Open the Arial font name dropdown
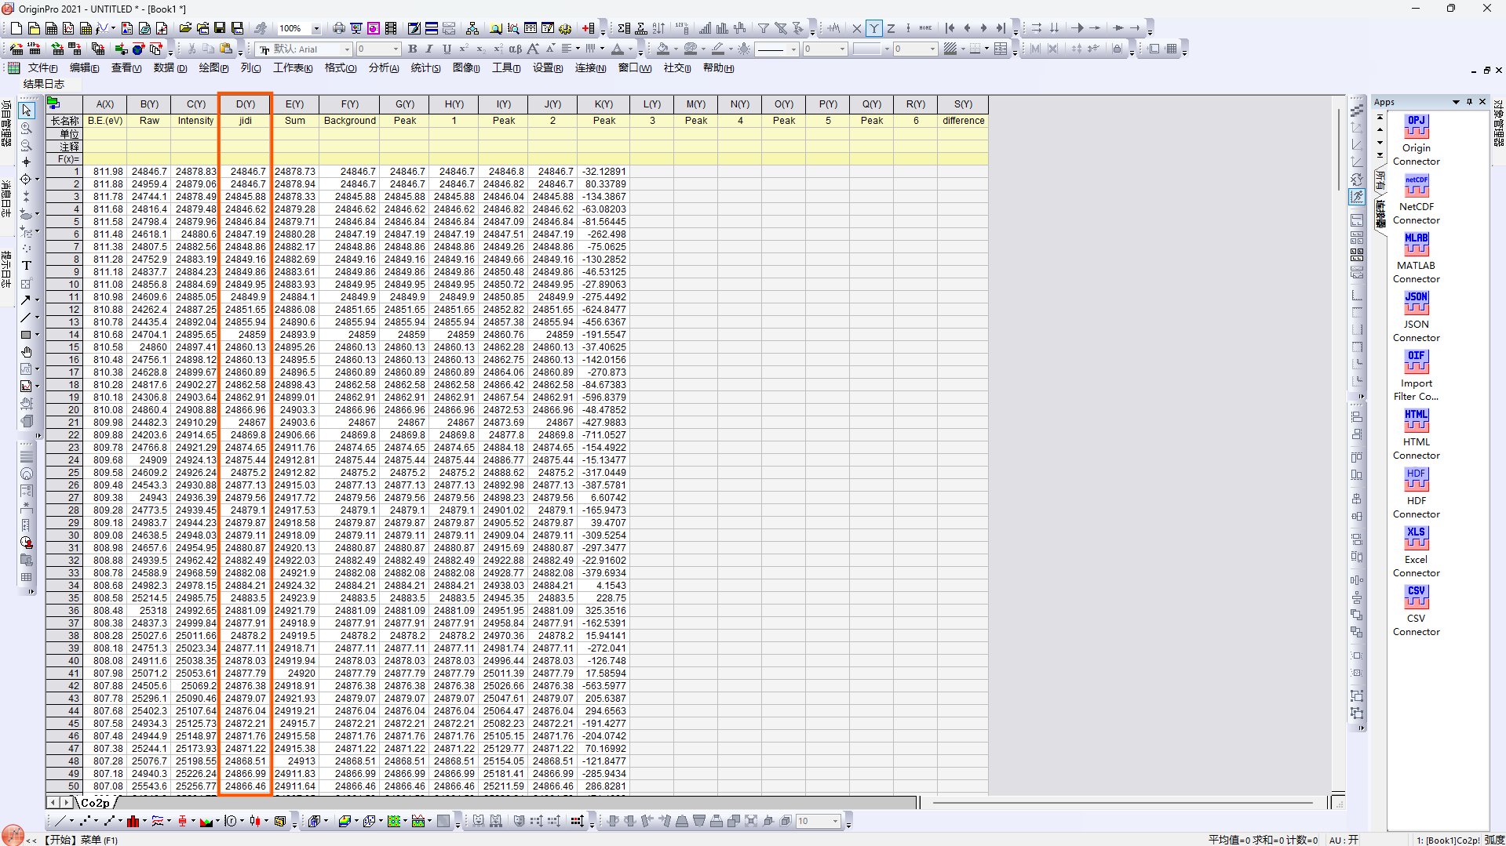 pyautogui.click(x=347, y=49)
